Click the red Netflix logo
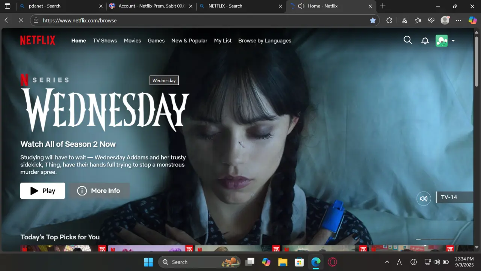 tap(38, 40)
